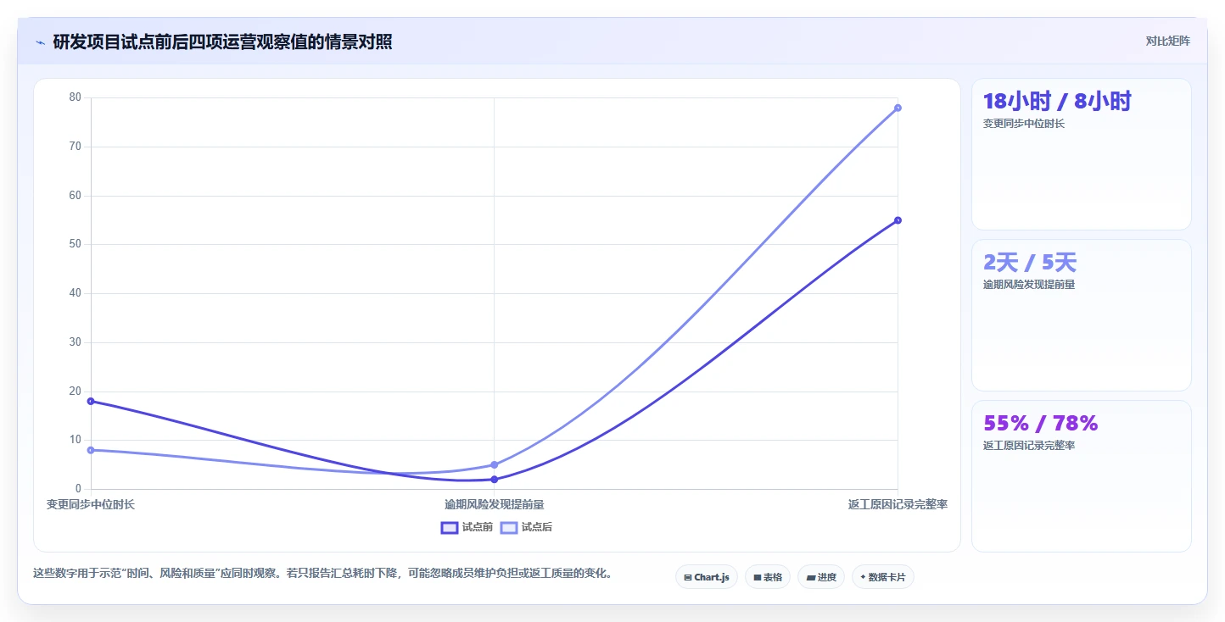Screen dimensions: 1225x622
Task: Click the Chart.js tag pill
Action: tap(707, 577)
